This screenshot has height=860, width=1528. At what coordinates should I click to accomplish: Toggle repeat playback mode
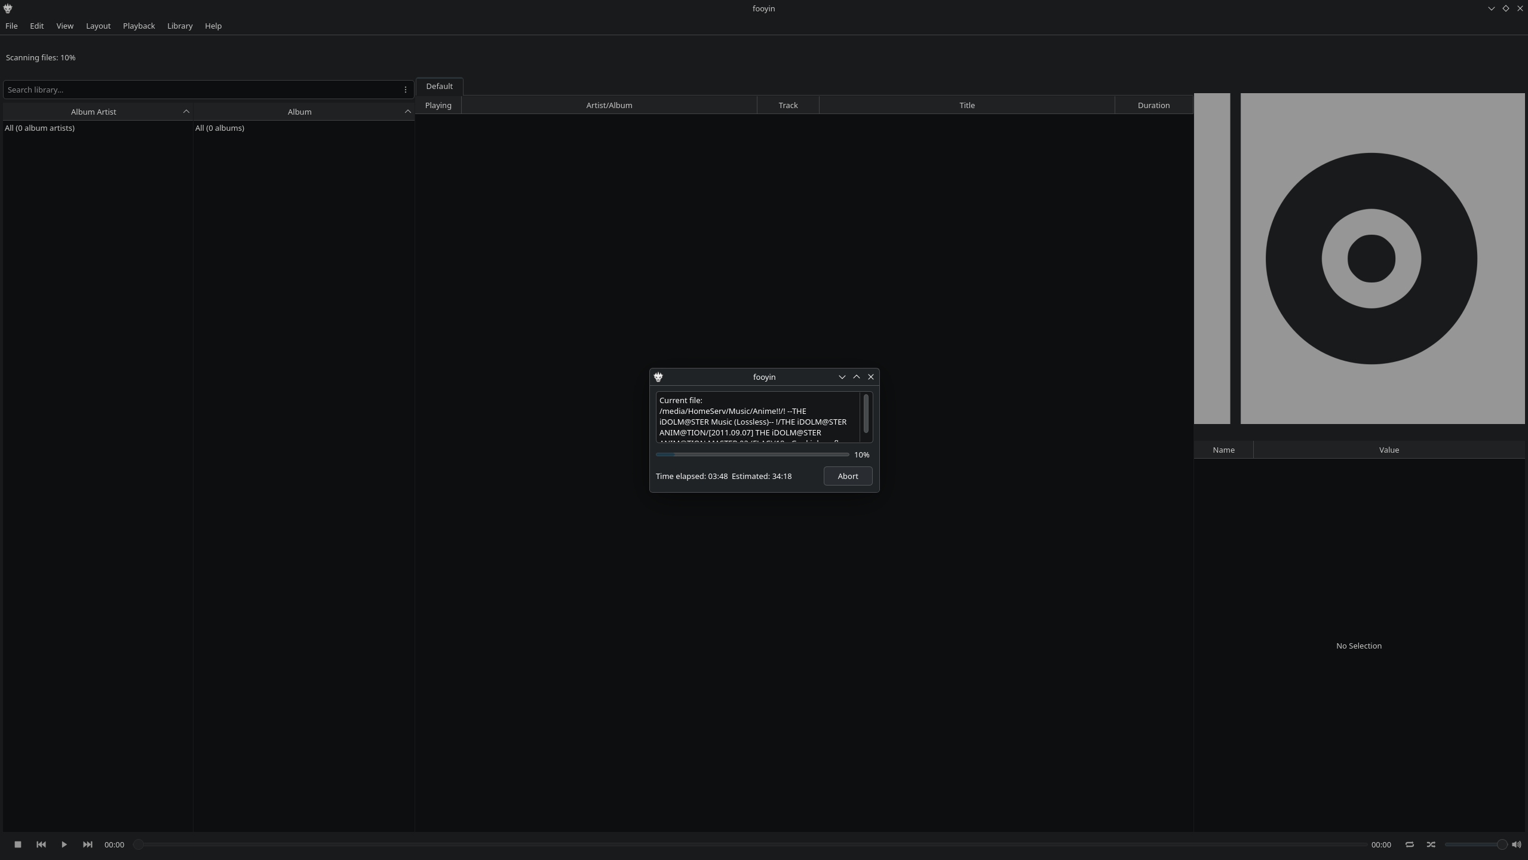(1409, 844)
